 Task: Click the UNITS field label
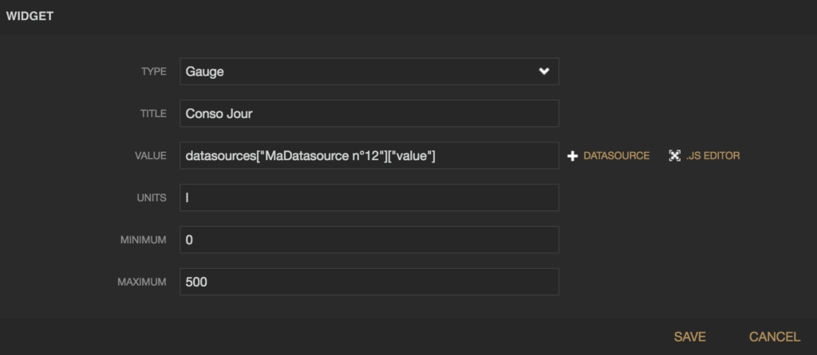coord(152,198)
